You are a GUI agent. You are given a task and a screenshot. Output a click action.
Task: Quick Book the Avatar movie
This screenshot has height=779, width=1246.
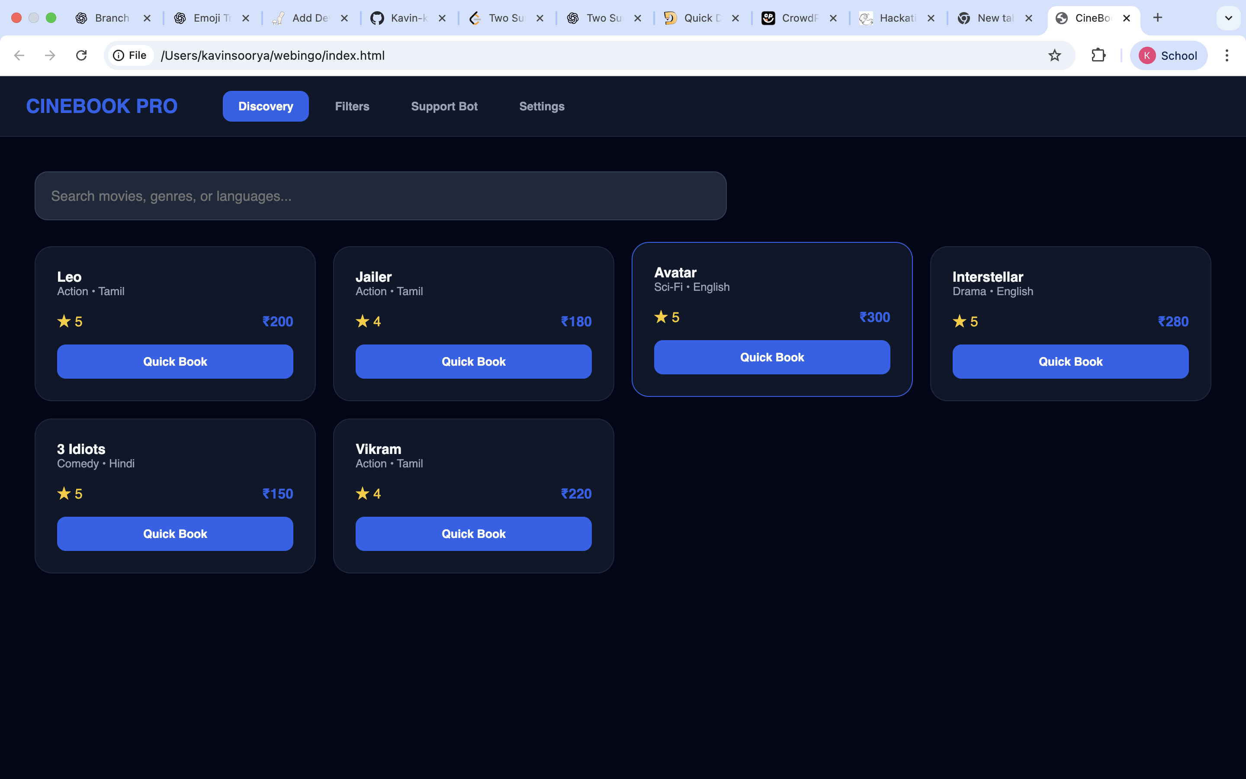(x=772, y=357)
